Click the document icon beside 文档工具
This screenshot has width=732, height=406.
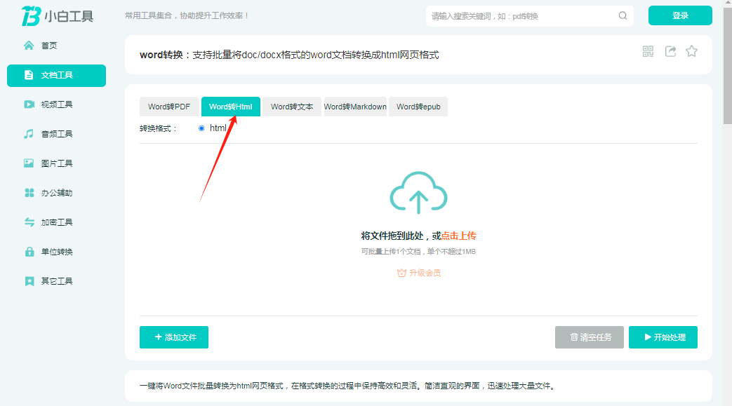point(29,75)
